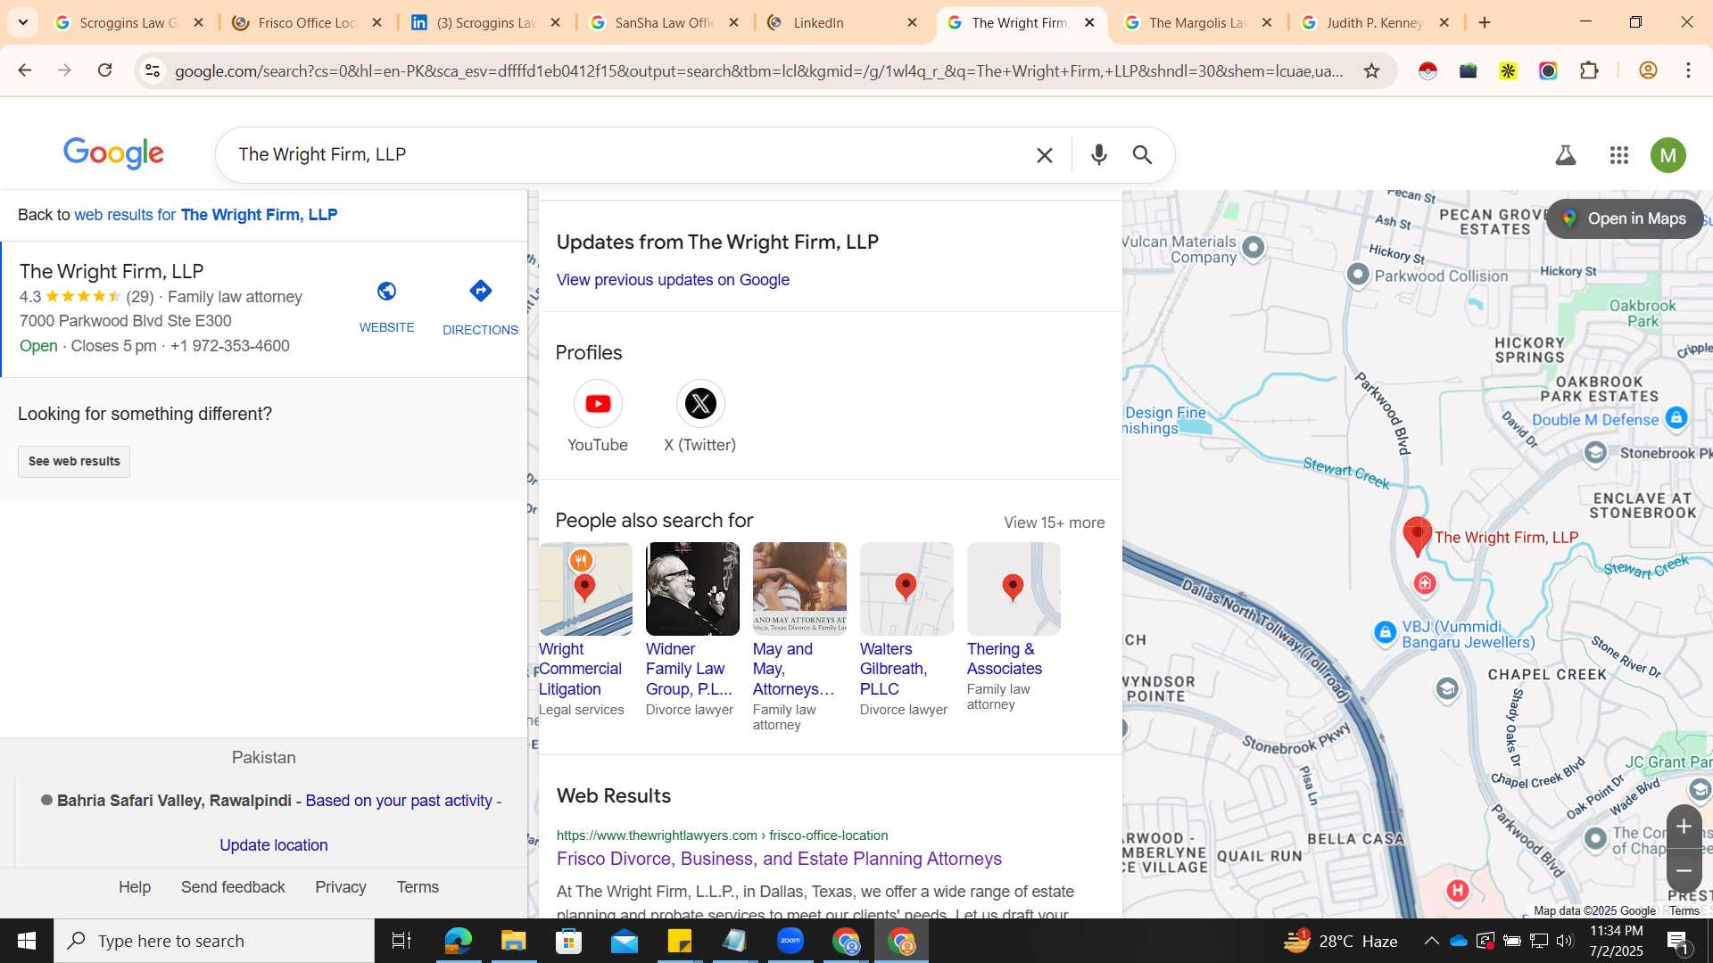Screen dimensions: 1713x963
Task: Open Task View on the taskbar
Action: click(401, 941)
